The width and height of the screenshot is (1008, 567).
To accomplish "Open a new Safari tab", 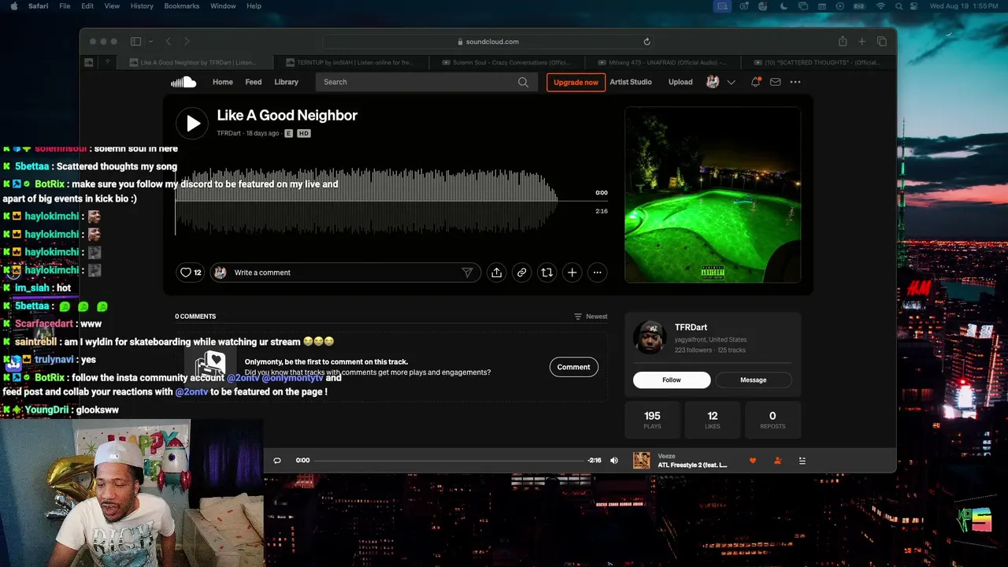I will (x=862, y=41).
